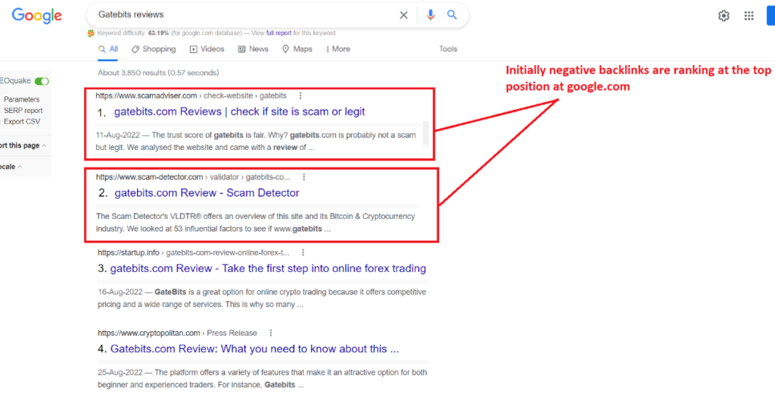Click inside the Gatebits reviews search field
775x397 pixels.
[x=244, y=15]
